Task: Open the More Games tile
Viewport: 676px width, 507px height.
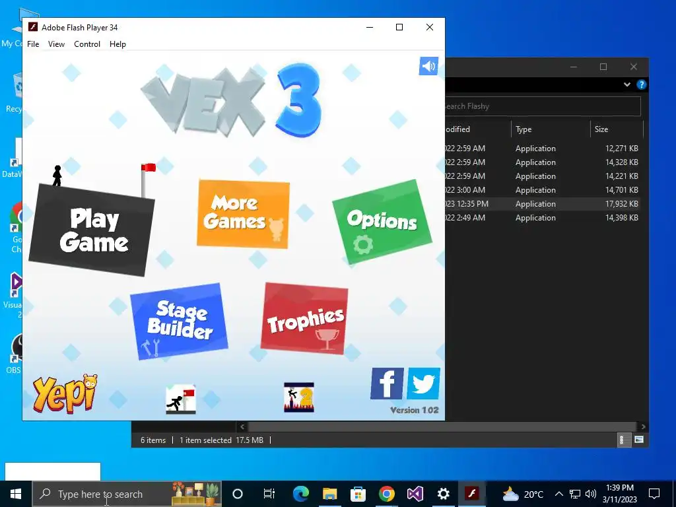Action: point(243,214)
